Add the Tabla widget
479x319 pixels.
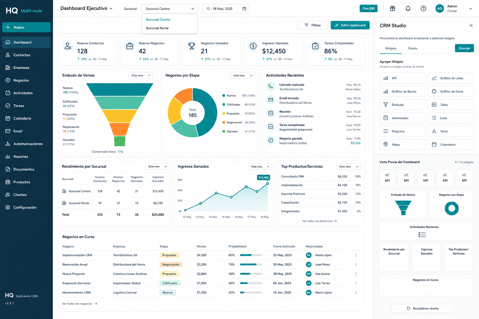click(x=451, y=105)
